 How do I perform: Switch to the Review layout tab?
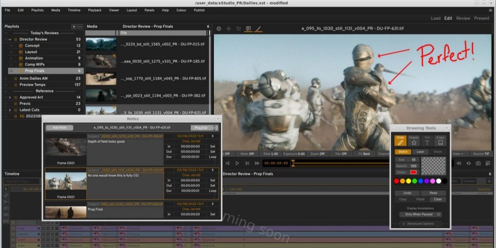(463, 19)
